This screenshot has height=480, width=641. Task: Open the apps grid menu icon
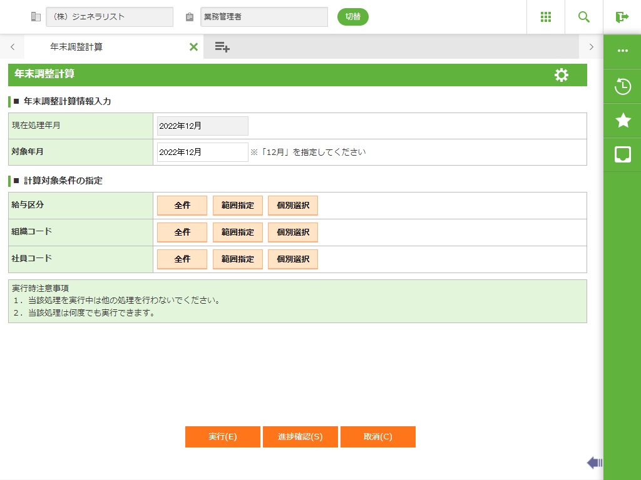pyautogui.click(x=545, y=17)
